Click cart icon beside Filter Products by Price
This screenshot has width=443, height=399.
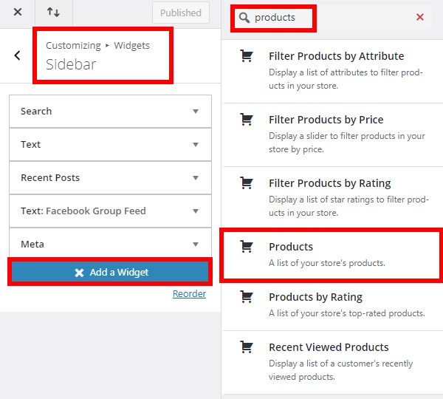[x=247, y=119]
